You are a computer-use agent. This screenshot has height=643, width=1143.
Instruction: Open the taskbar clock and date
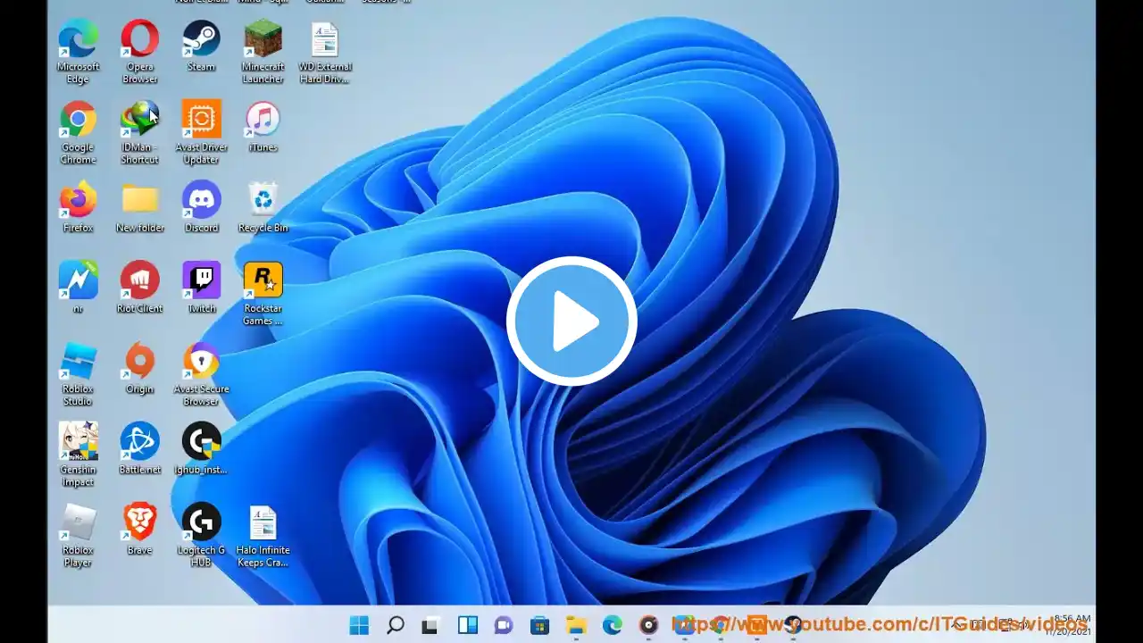tap(1068, 624)
